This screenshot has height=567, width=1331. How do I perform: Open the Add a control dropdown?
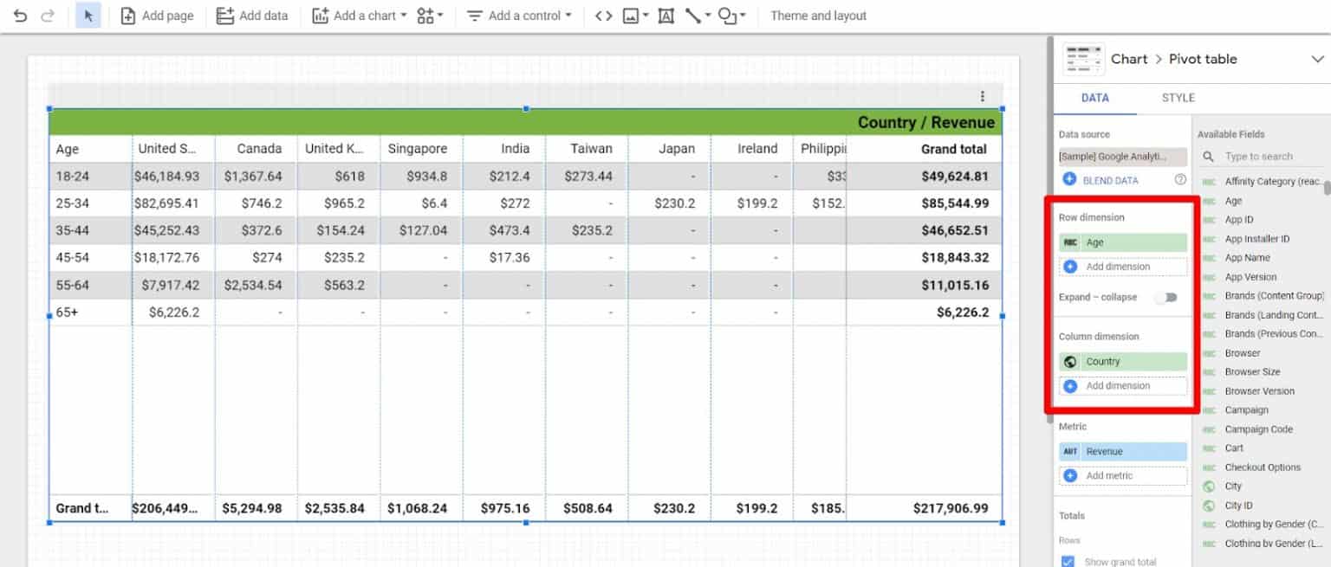(x=518, y=15)
